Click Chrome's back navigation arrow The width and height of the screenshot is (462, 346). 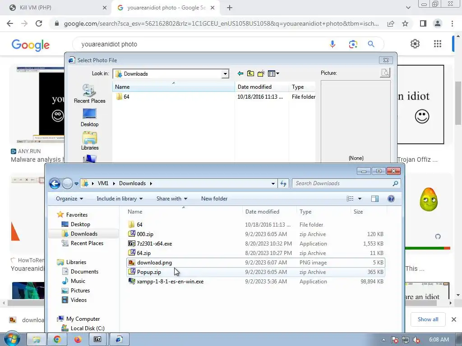[x=10, y=23]
